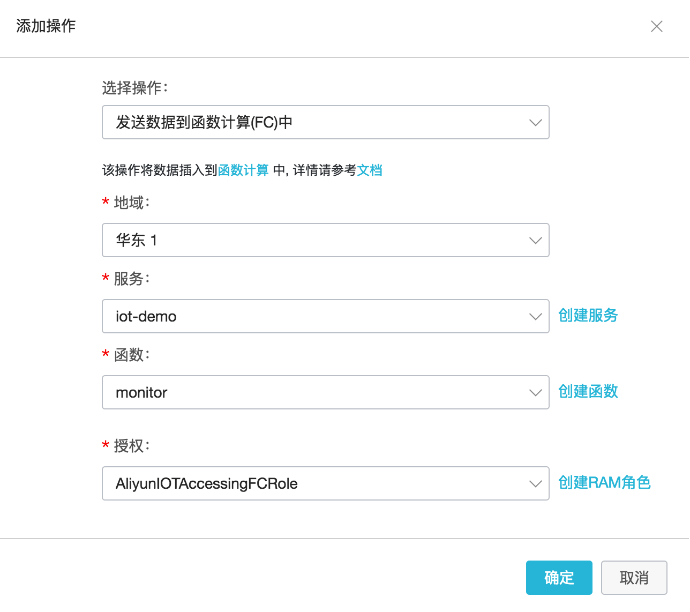Click the chevron next to iot-demo

click(x=535, y=316)
